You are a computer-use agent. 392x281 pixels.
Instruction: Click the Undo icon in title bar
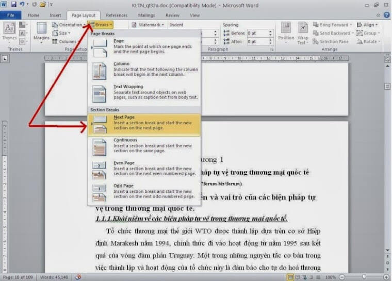click(x=23, y=4)
